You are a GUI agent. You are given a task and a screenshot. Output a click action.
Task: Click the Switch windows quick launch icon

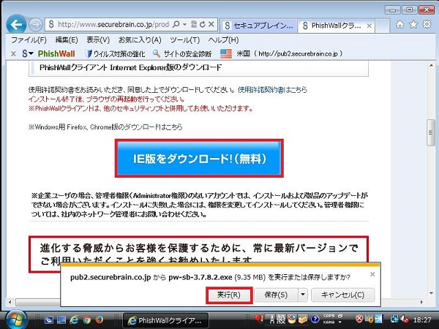[x=49, y=319]
